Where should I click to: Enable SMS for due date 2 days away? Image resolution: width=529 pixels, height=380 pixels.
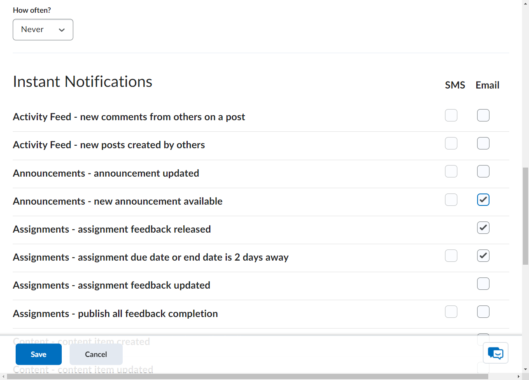pyautogui.click(x=451, y=256)
